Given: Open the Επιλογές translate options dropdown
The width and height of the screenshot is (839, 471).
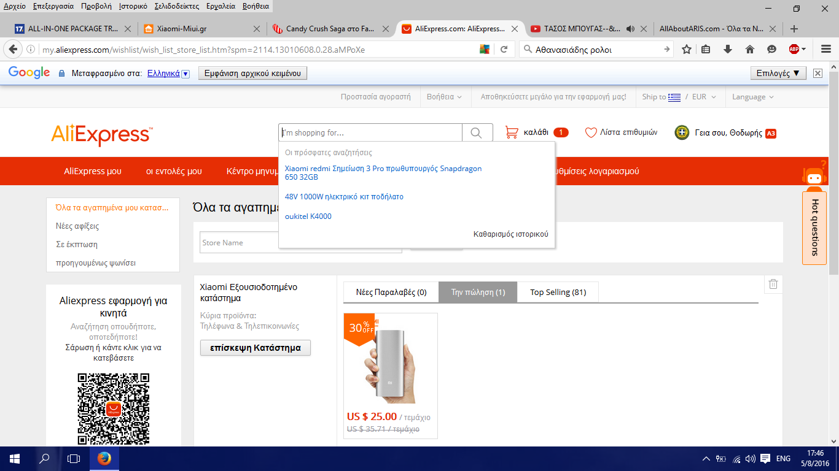Looking at the screenshot, I should point(778,73).
